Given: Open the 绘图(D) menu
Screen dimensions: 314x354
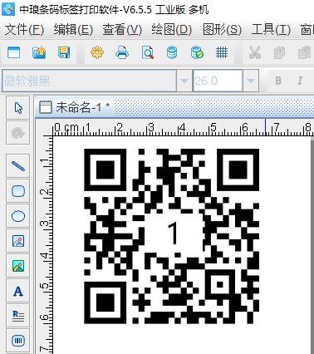Looking at the screenshot, I should (x=171, y=30).
